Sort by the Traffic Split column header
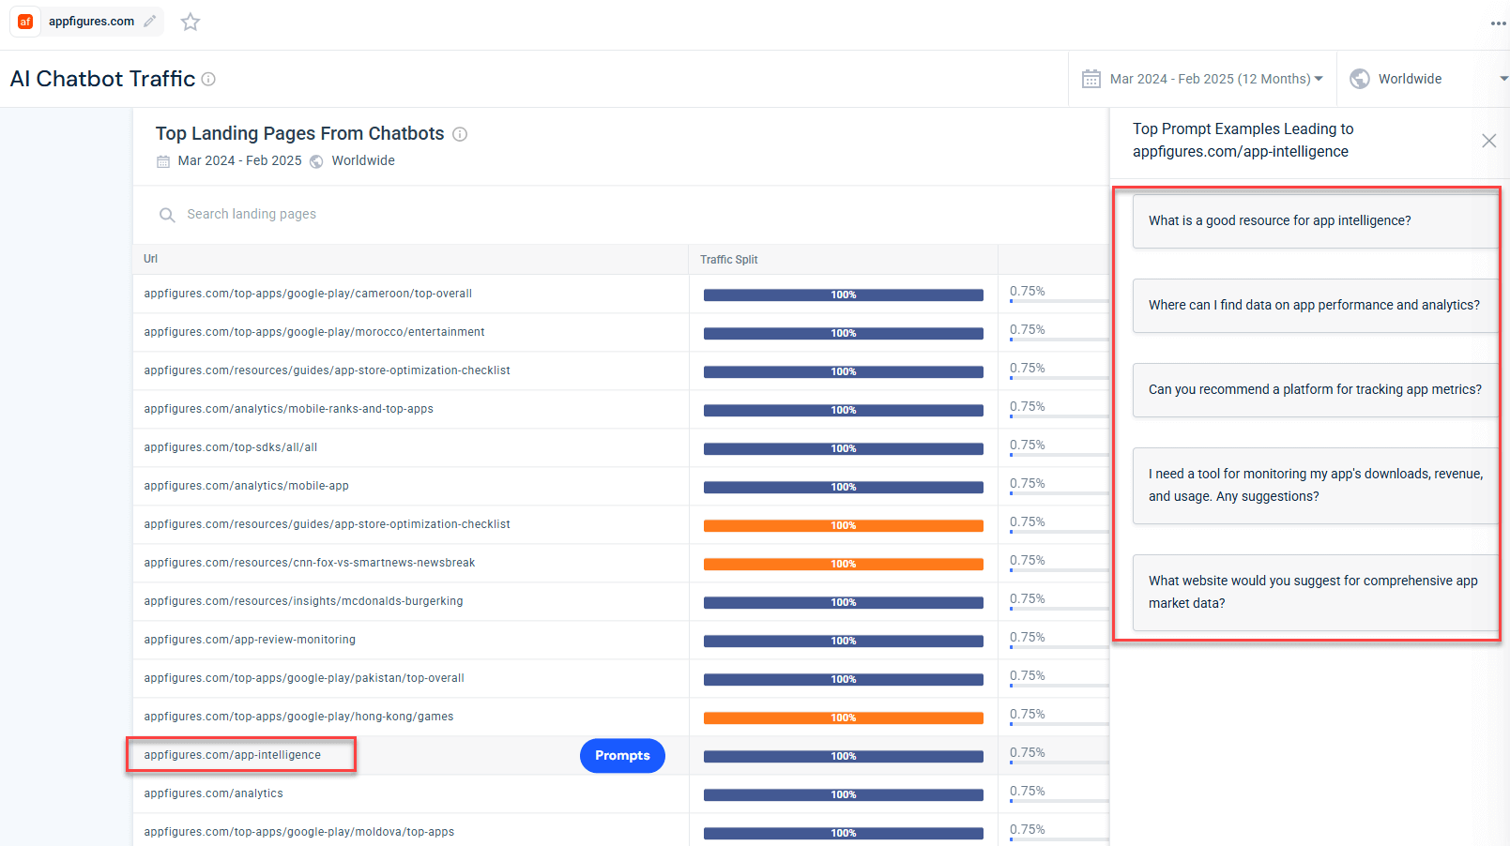This screenshot has width=1510, height=846. (x=728, y=260)
